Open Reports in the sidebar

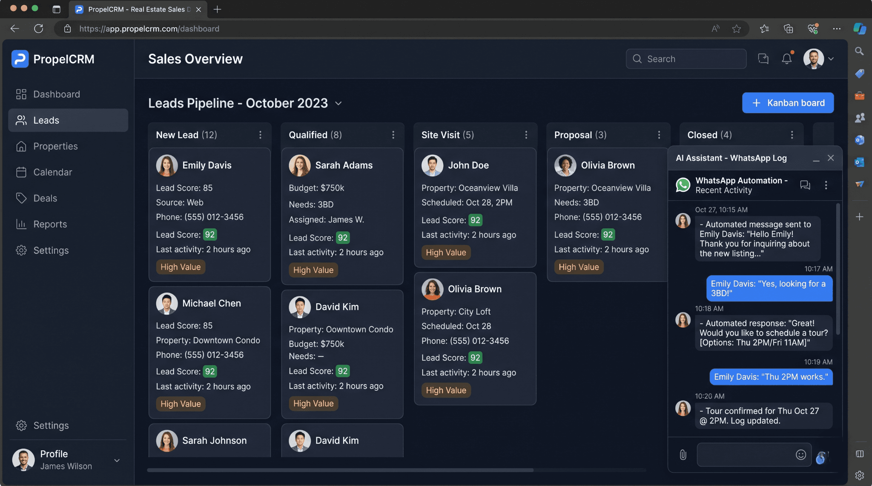(68, 224)
